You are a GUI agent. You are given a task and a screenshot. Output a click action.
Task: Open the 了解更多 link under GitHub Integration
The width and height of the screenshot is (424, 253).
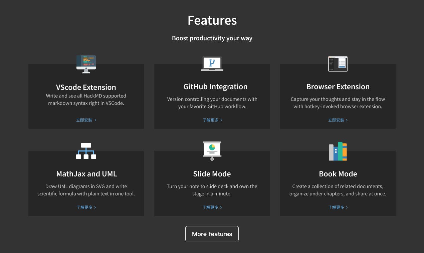tap(212, 120)
